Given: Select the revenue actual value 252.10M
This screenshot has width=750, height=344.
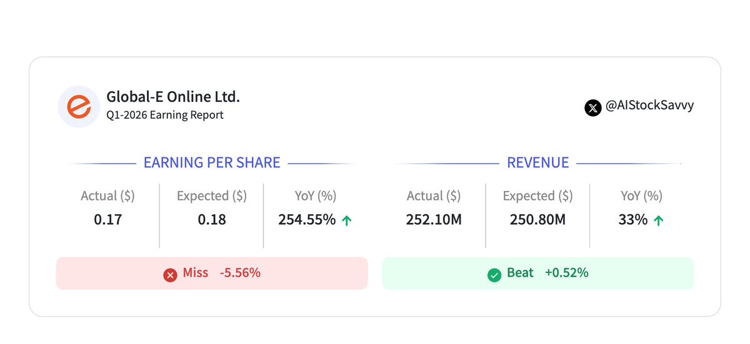Looking at the screenshot, I should pyautogui.click(x=434, y=220).
